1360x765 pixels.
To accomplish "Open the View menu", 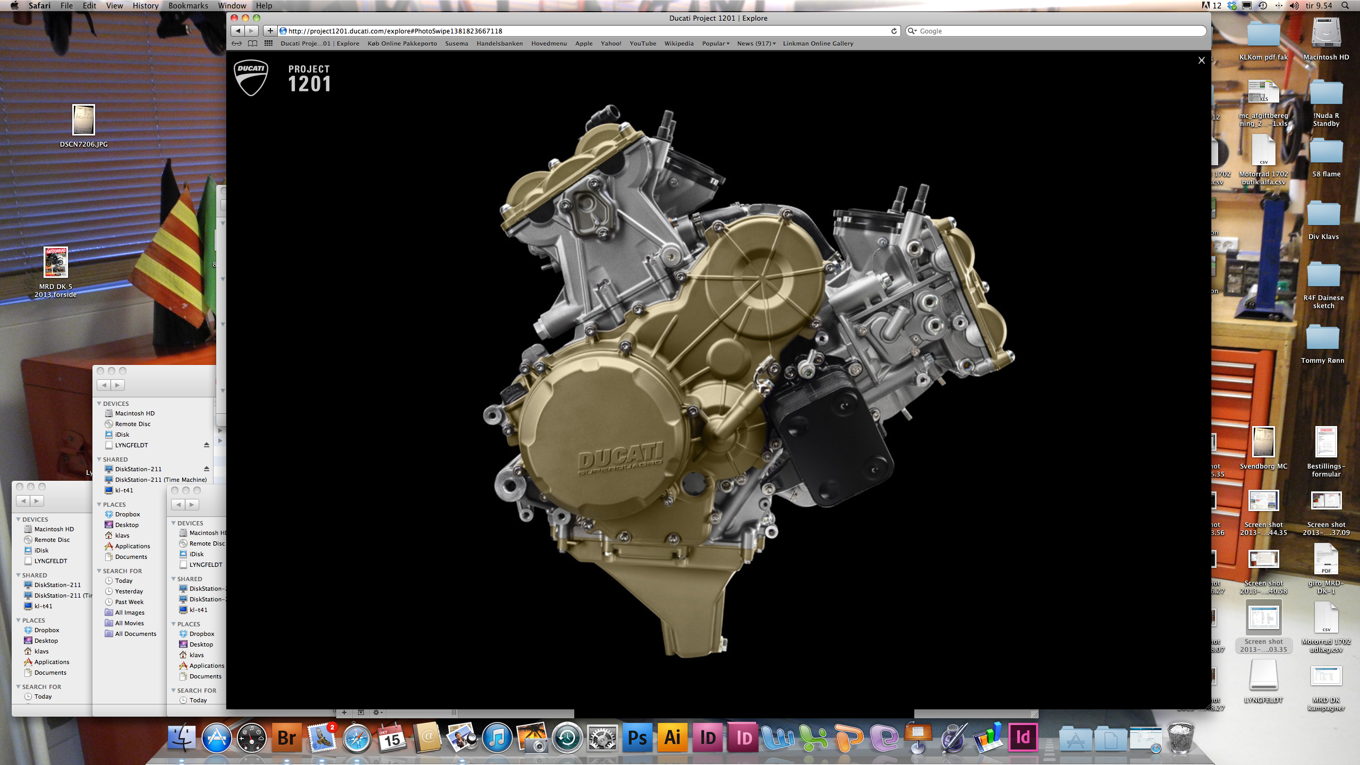I will pyautogui.click(x=114, y=5).
